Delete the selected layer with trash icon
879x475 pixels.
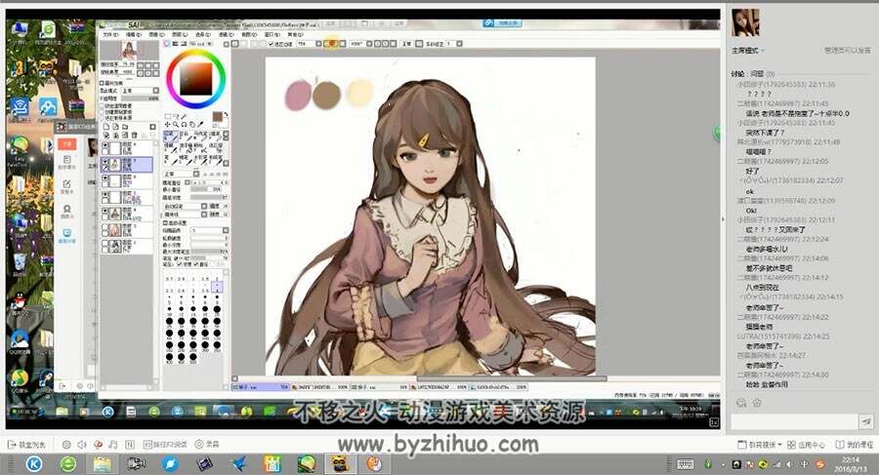tap(135, 135)
